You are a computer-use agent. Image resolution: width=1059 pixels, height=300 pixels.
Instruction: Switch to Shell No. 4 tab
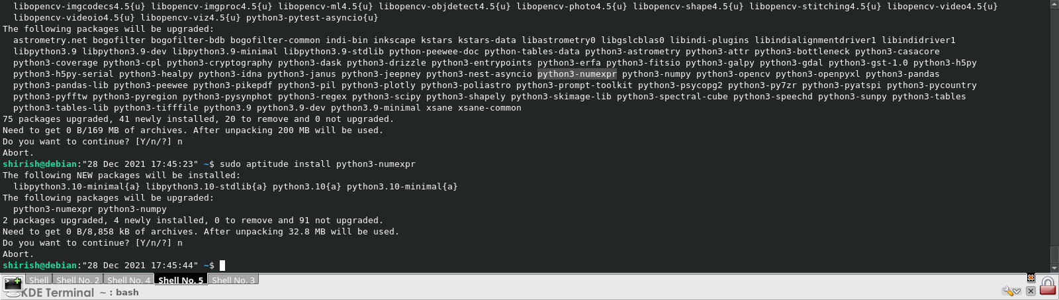tap(128, 280)
